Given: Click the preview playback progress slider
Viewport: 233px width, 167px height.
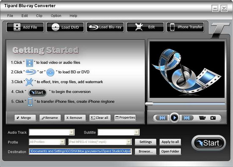Looking at the screenshot, I should (x=185, y=104).
